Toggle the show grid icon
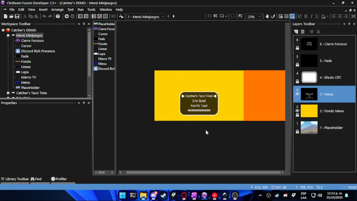Screen dimensions: 357x201 (286, 16)
